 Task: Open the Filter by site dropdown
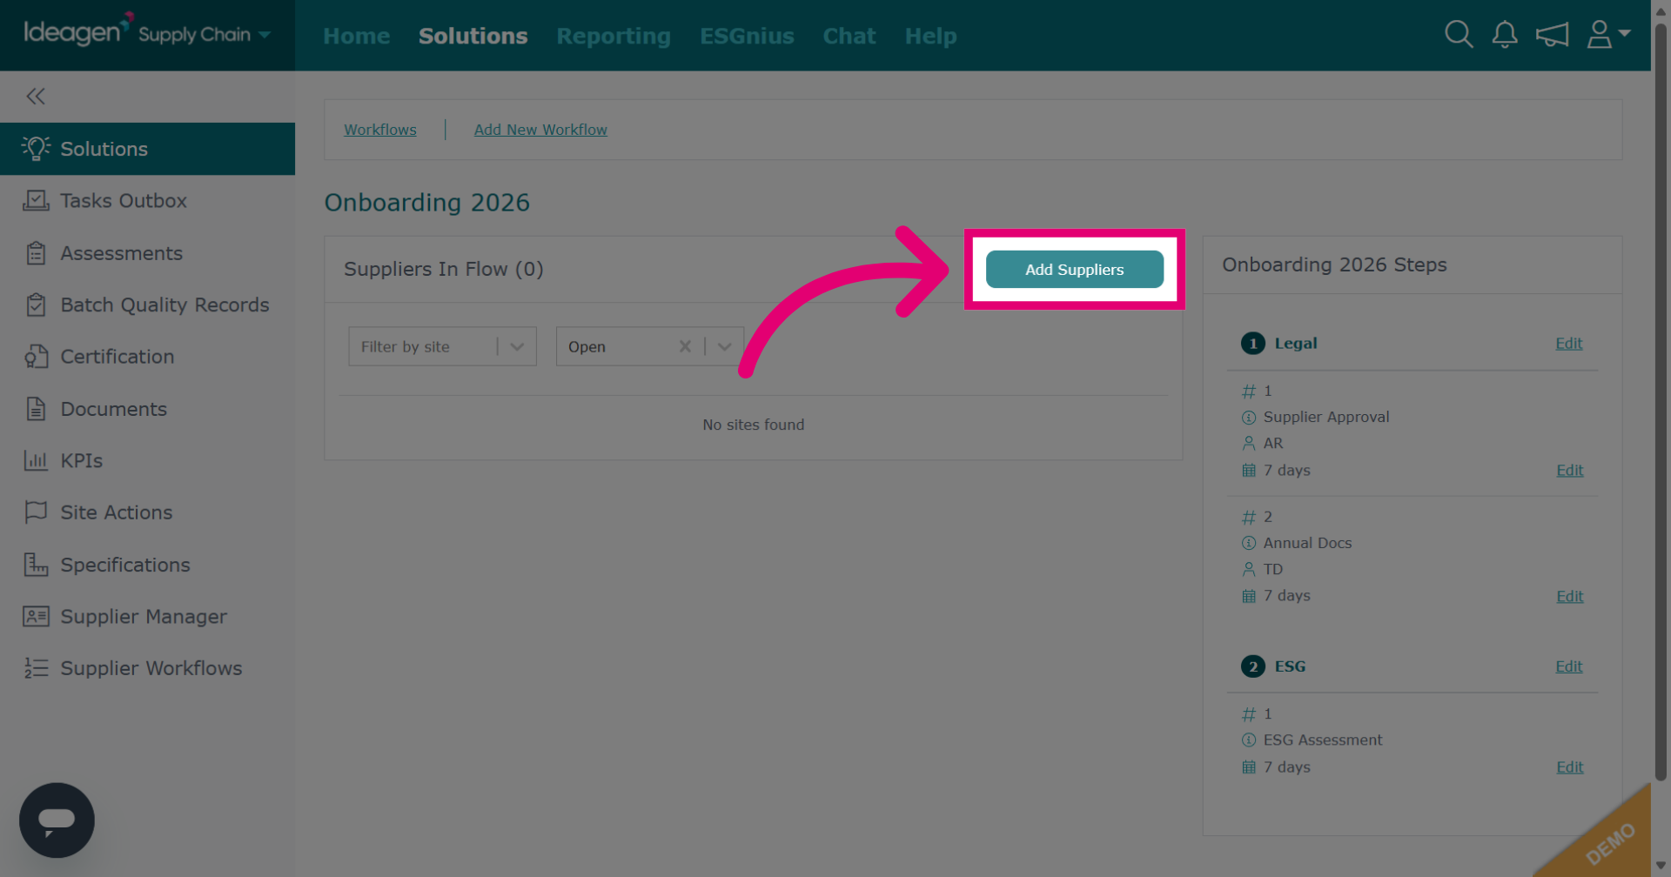point(442,346)
